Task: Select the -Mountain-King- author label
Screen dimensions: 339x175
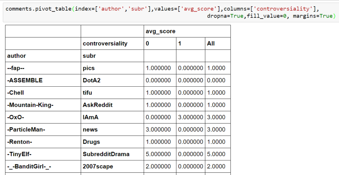Action: (x=30, y=105)
